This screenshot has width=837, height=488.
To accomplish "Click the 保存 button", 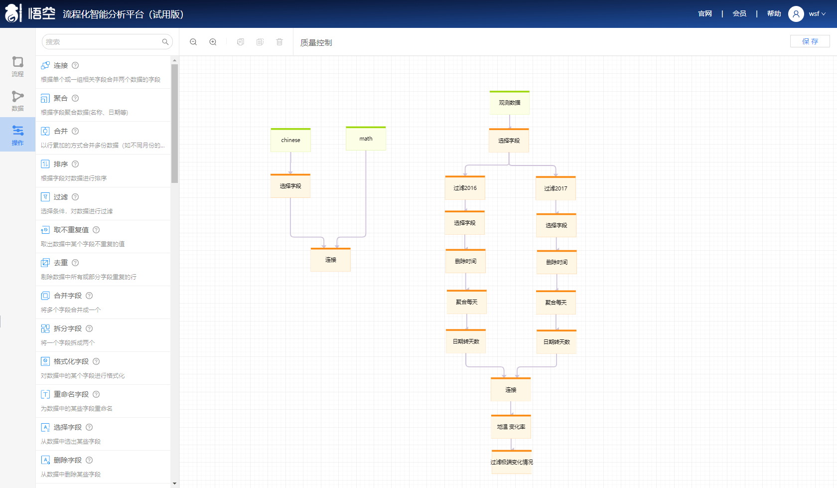I will tap(810, 41).
